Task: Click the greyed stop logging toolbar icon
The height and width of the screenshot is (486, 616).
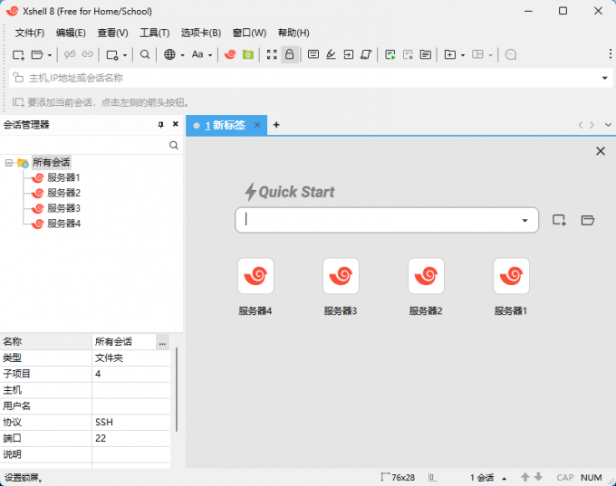Action: 408,54
